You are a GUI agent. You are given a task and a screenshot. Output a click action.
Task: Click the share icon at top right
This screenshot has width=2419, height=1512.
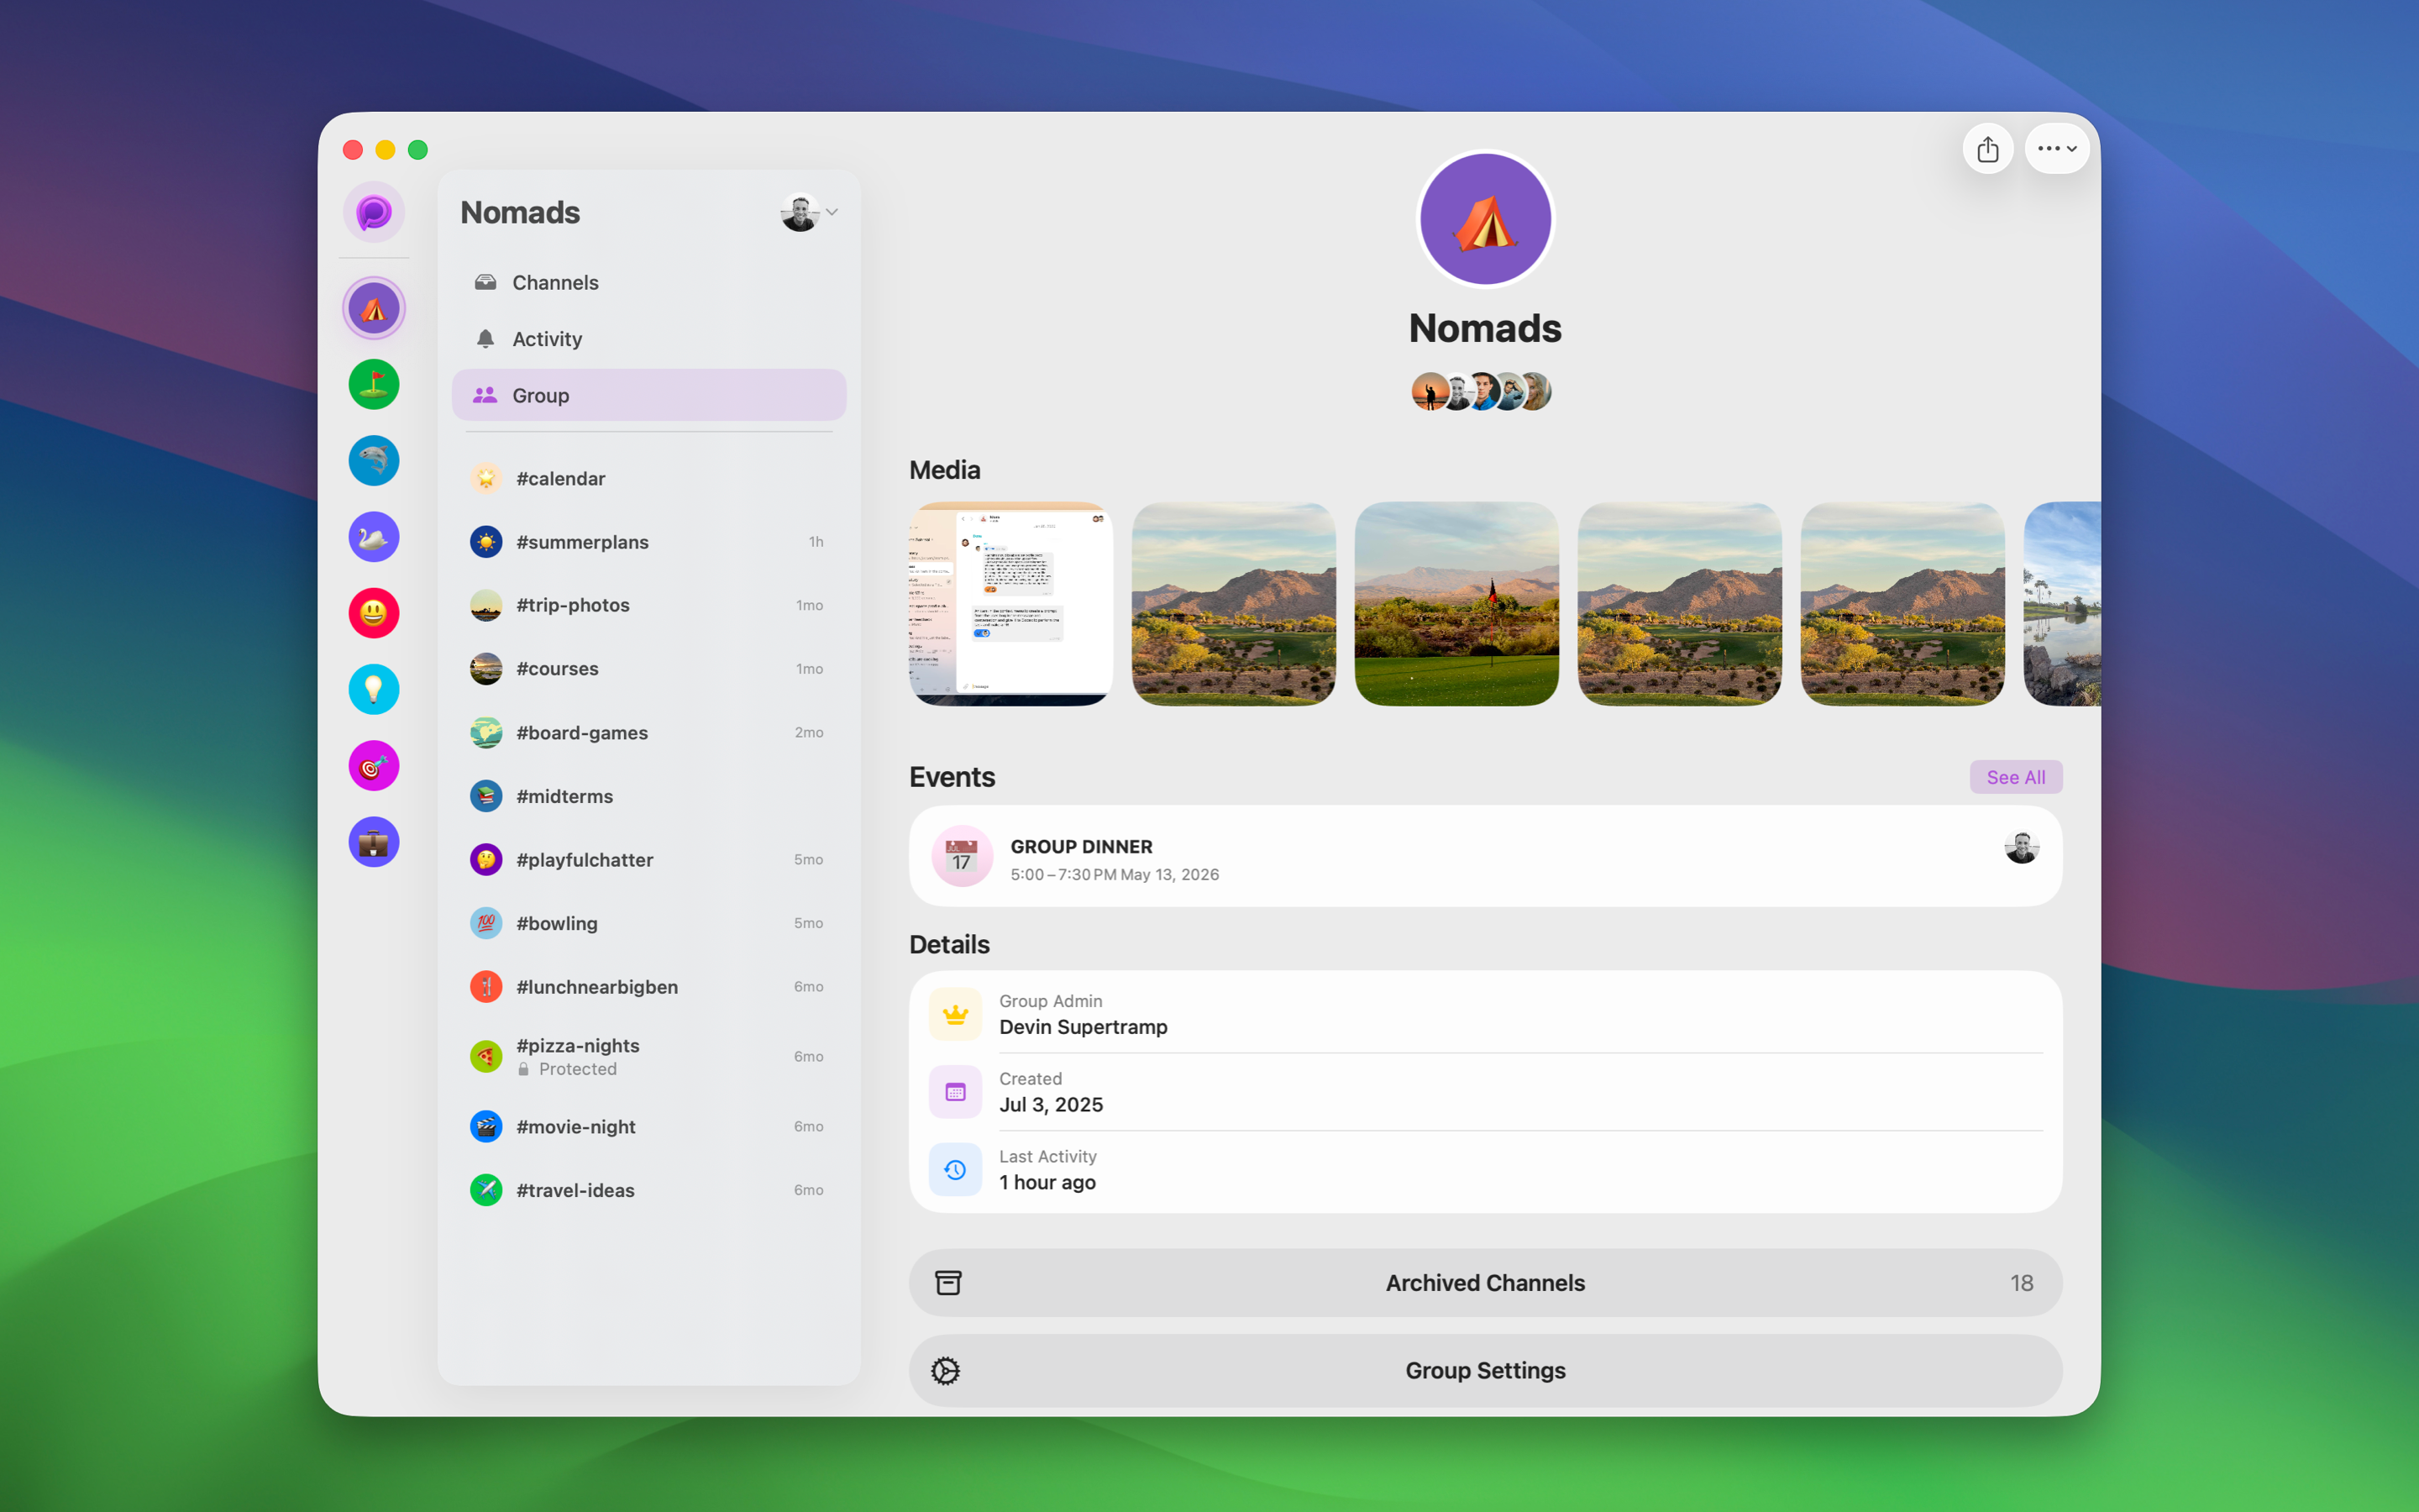(x=1987, y=149)
